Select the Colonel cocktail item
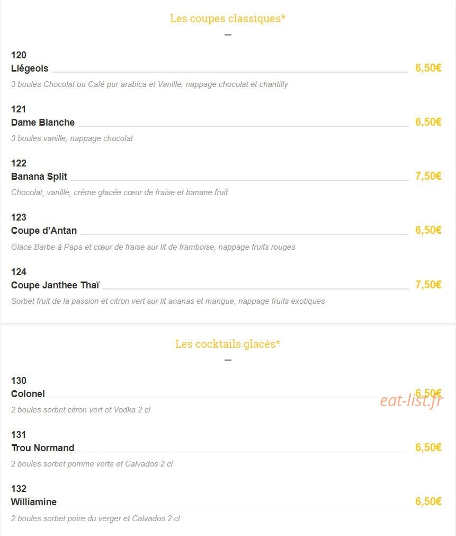The height and width of the screenshot is (536, 456). (28, 394)
